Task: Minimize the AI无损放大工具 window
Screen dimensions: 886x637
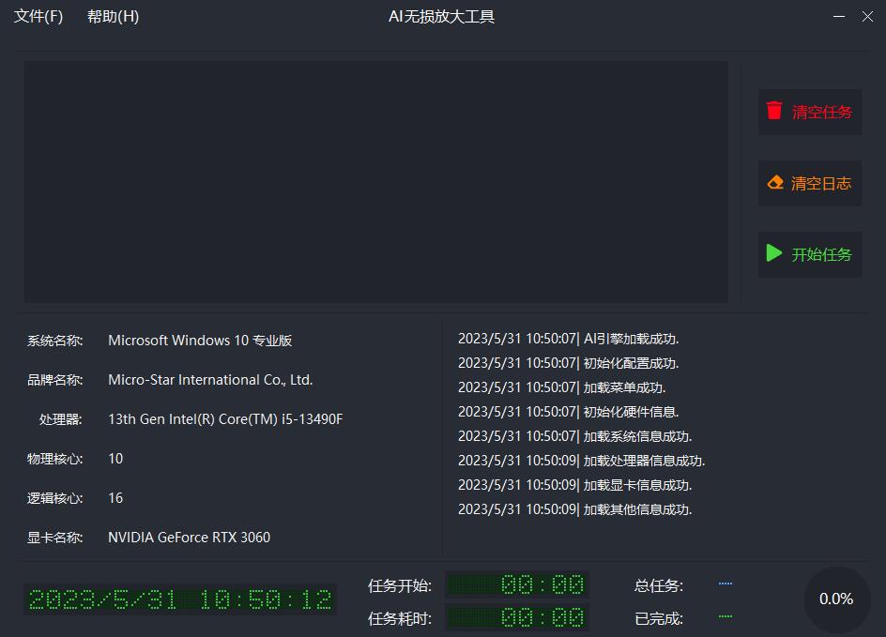Action: [x=839, y=16]
